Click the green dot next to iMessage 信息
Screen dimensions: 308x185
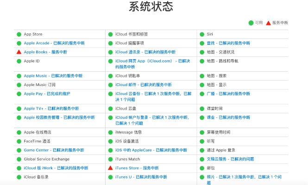pyautogui.click(x=110, y=132)
